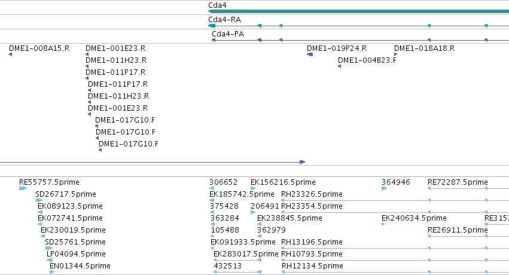
Task: Select the LP04094.5prime EST label
Action: (77, 254)
